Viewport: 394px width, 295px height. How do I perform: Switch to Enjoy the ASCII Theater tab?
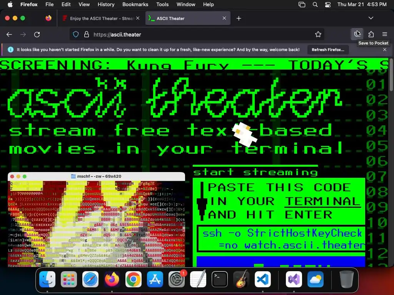point(101,18)
